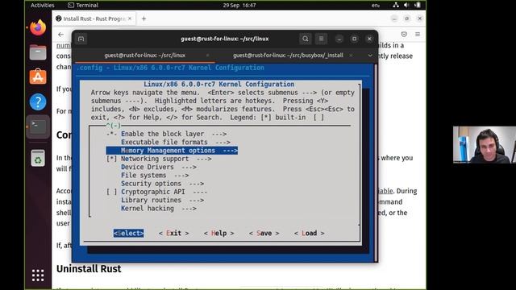
Task: Open the Firefox application menu
Action: point(418,34)
